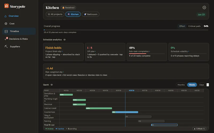Image resolution: width=214 pixels, height=133 pixels.
Task: Switch progress mode to Critical path
Action: click(194, 26)
